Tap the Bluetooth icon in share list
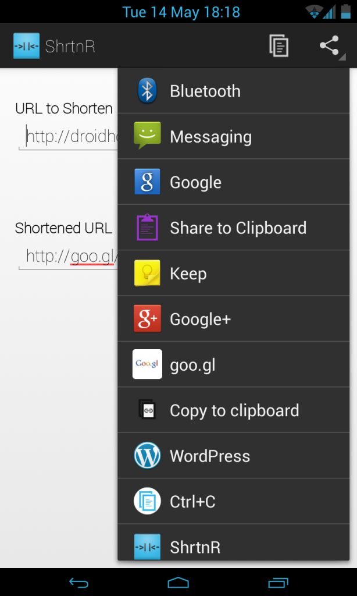The height and width of the screenshot is (596, 357). pos(147,90)
